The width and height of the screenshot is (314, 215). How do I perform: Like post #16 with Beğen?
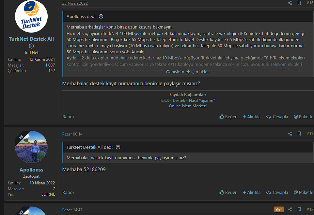228,117
